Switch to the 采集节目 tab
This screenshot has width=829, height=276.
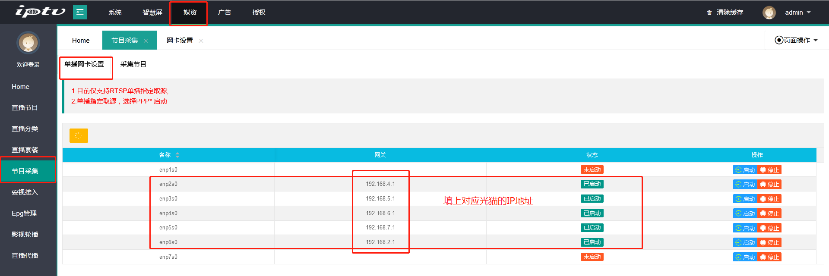pos(133,64)
